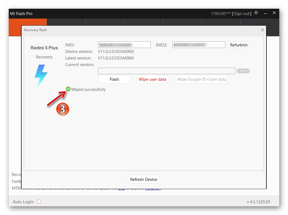288x215 pixels.
Task: Click the green success checkmark icon
Action: coord(68,89)
